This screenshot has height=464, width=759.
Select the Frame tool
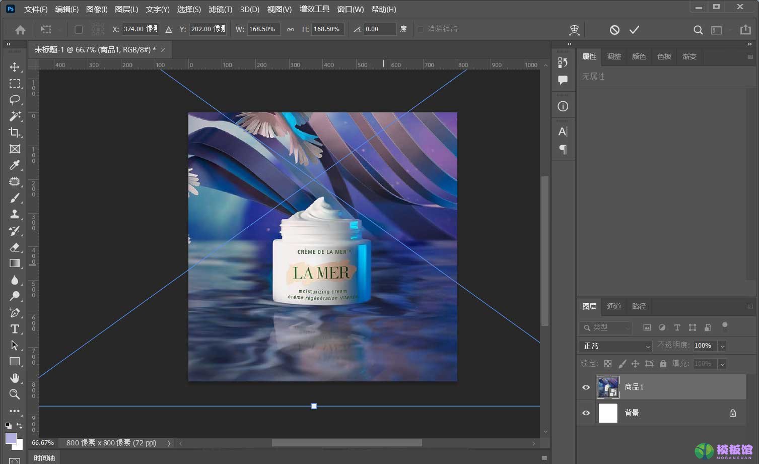15,149
